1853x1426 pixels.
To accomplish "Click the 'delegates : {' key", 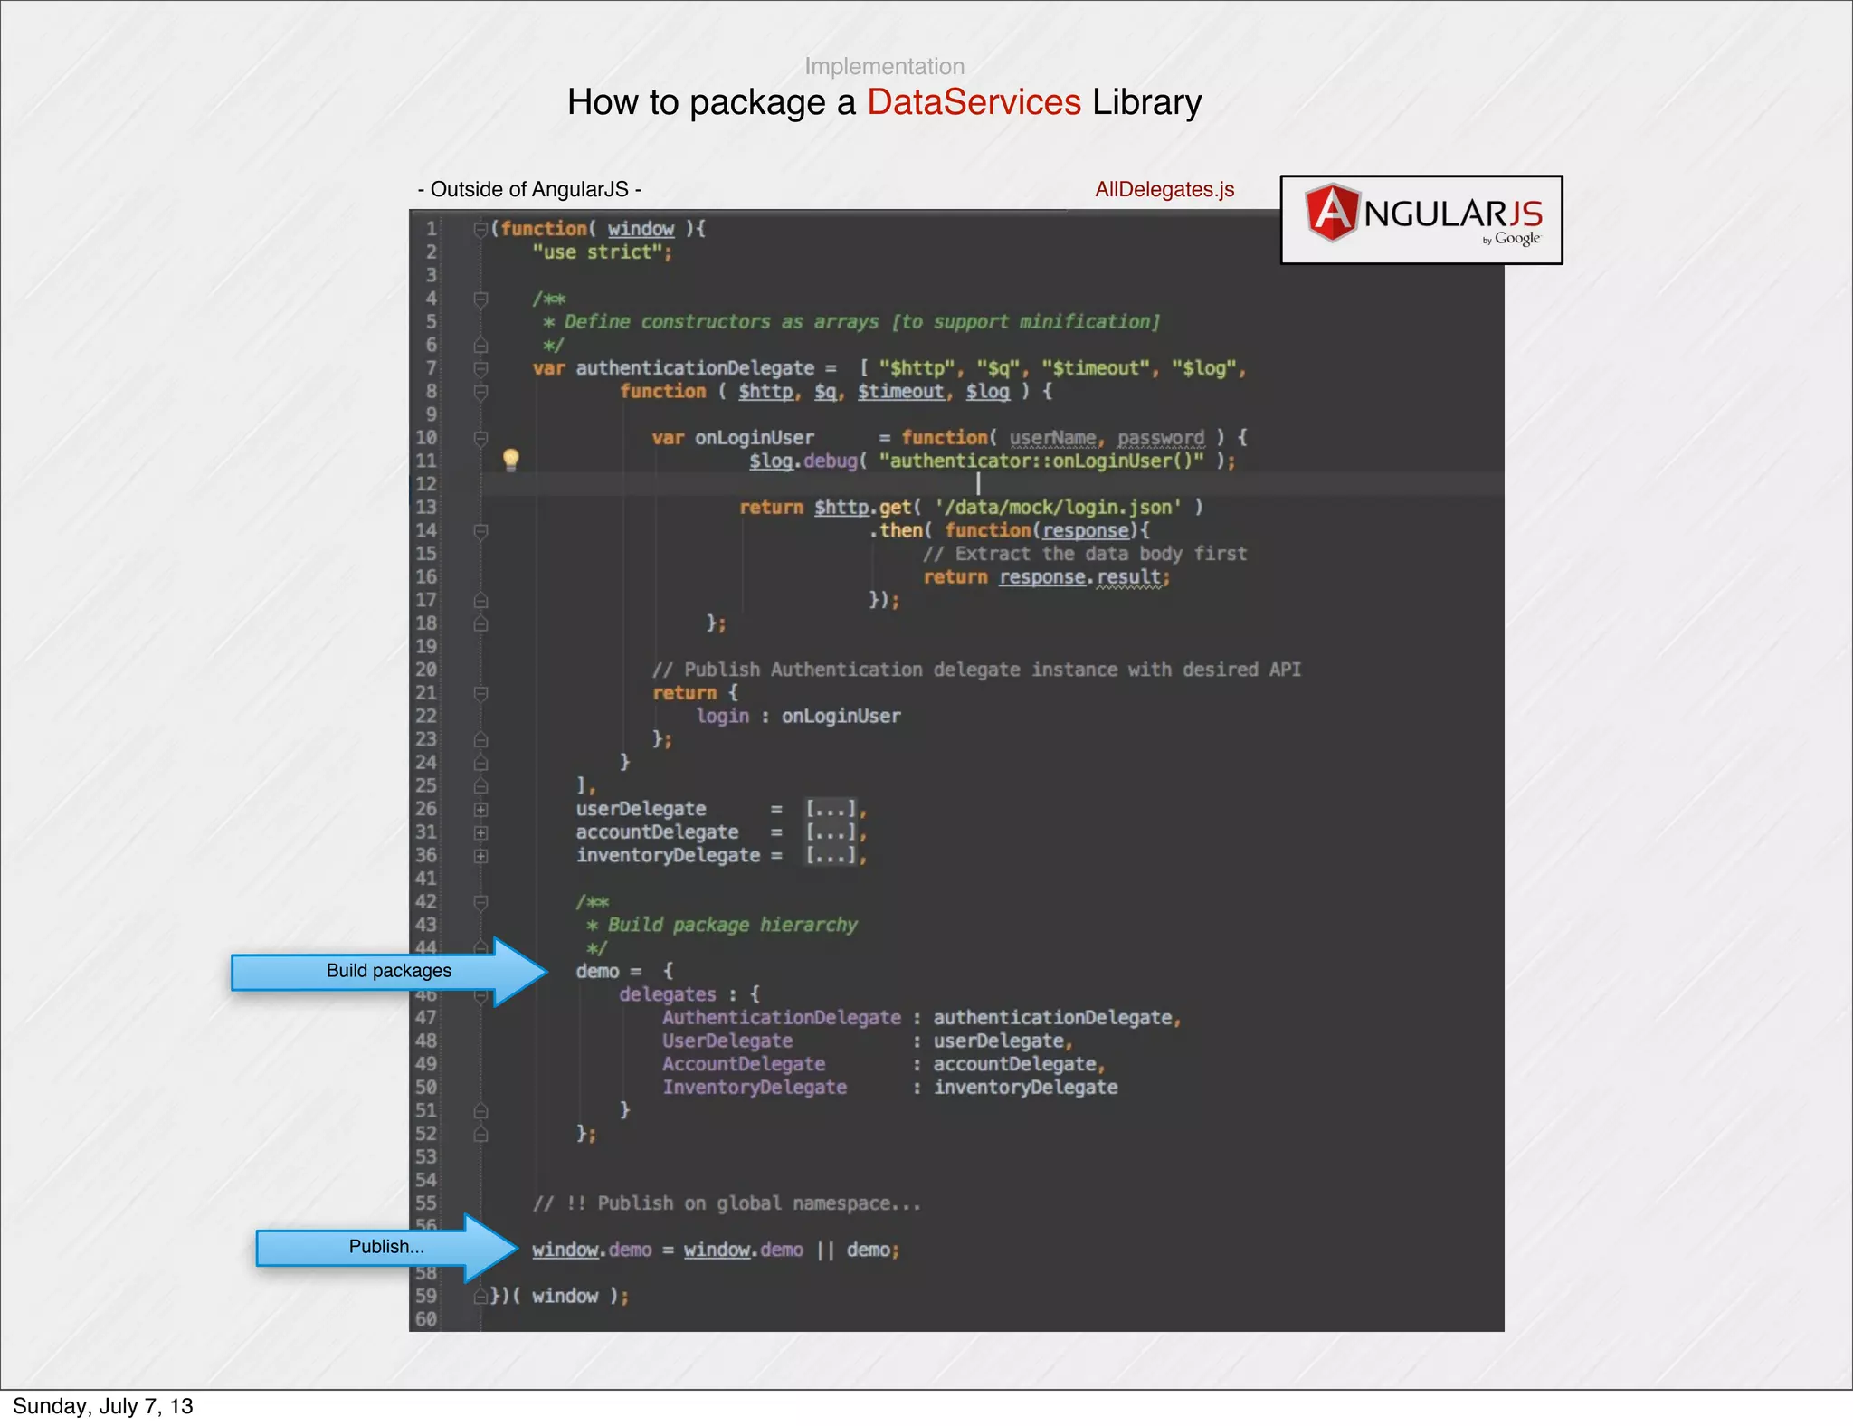I will (x=689, y=994).
